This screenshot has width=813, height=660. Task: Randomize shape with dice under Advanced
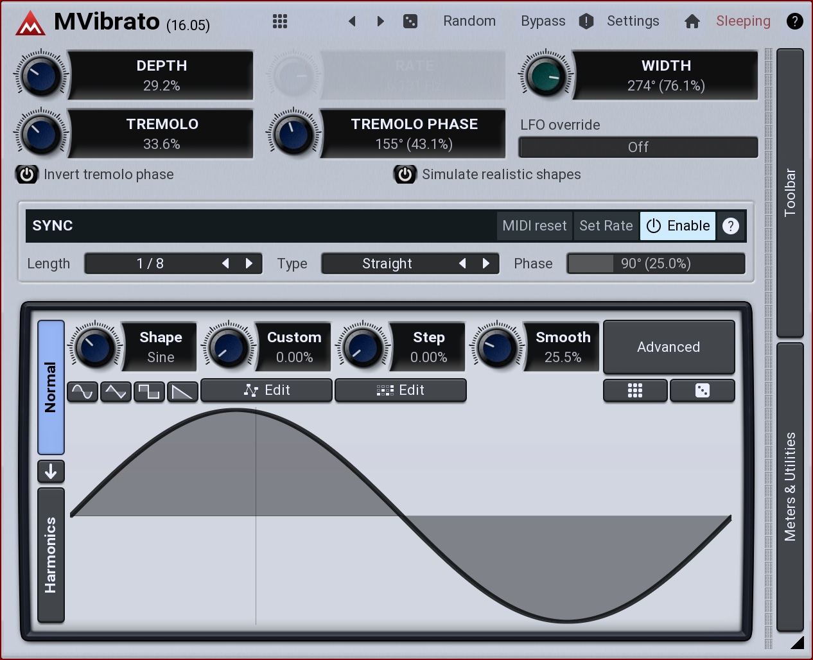pos(703,390)
